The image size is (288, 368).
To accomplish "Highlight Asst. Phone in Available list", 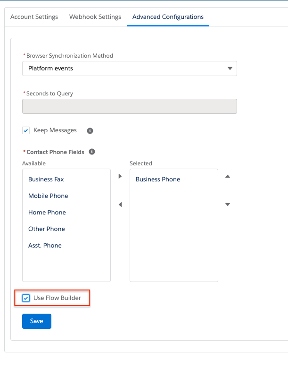I will [x=45, y=246].
